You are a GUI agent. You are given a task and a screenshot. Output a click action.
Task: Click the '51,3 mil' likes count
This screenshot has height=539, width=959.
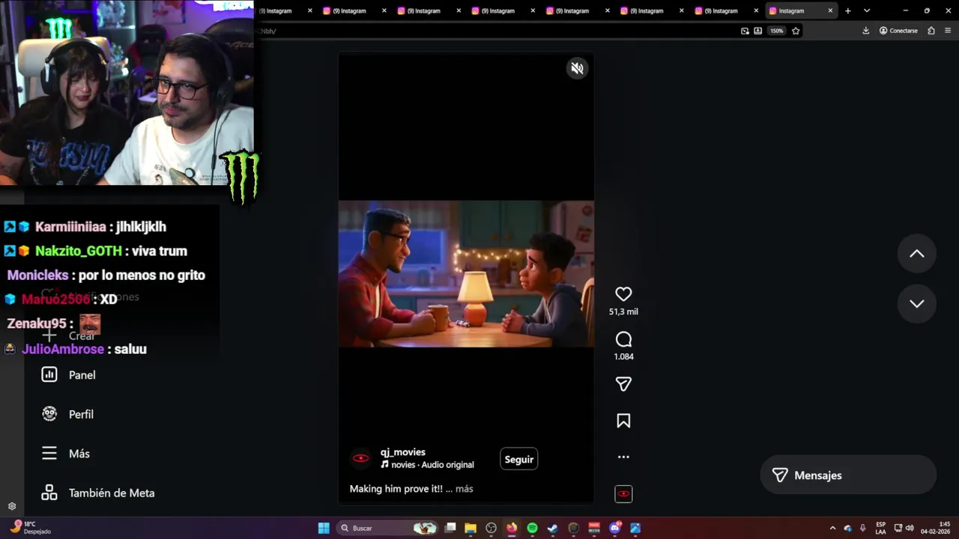tap(623, 311)
